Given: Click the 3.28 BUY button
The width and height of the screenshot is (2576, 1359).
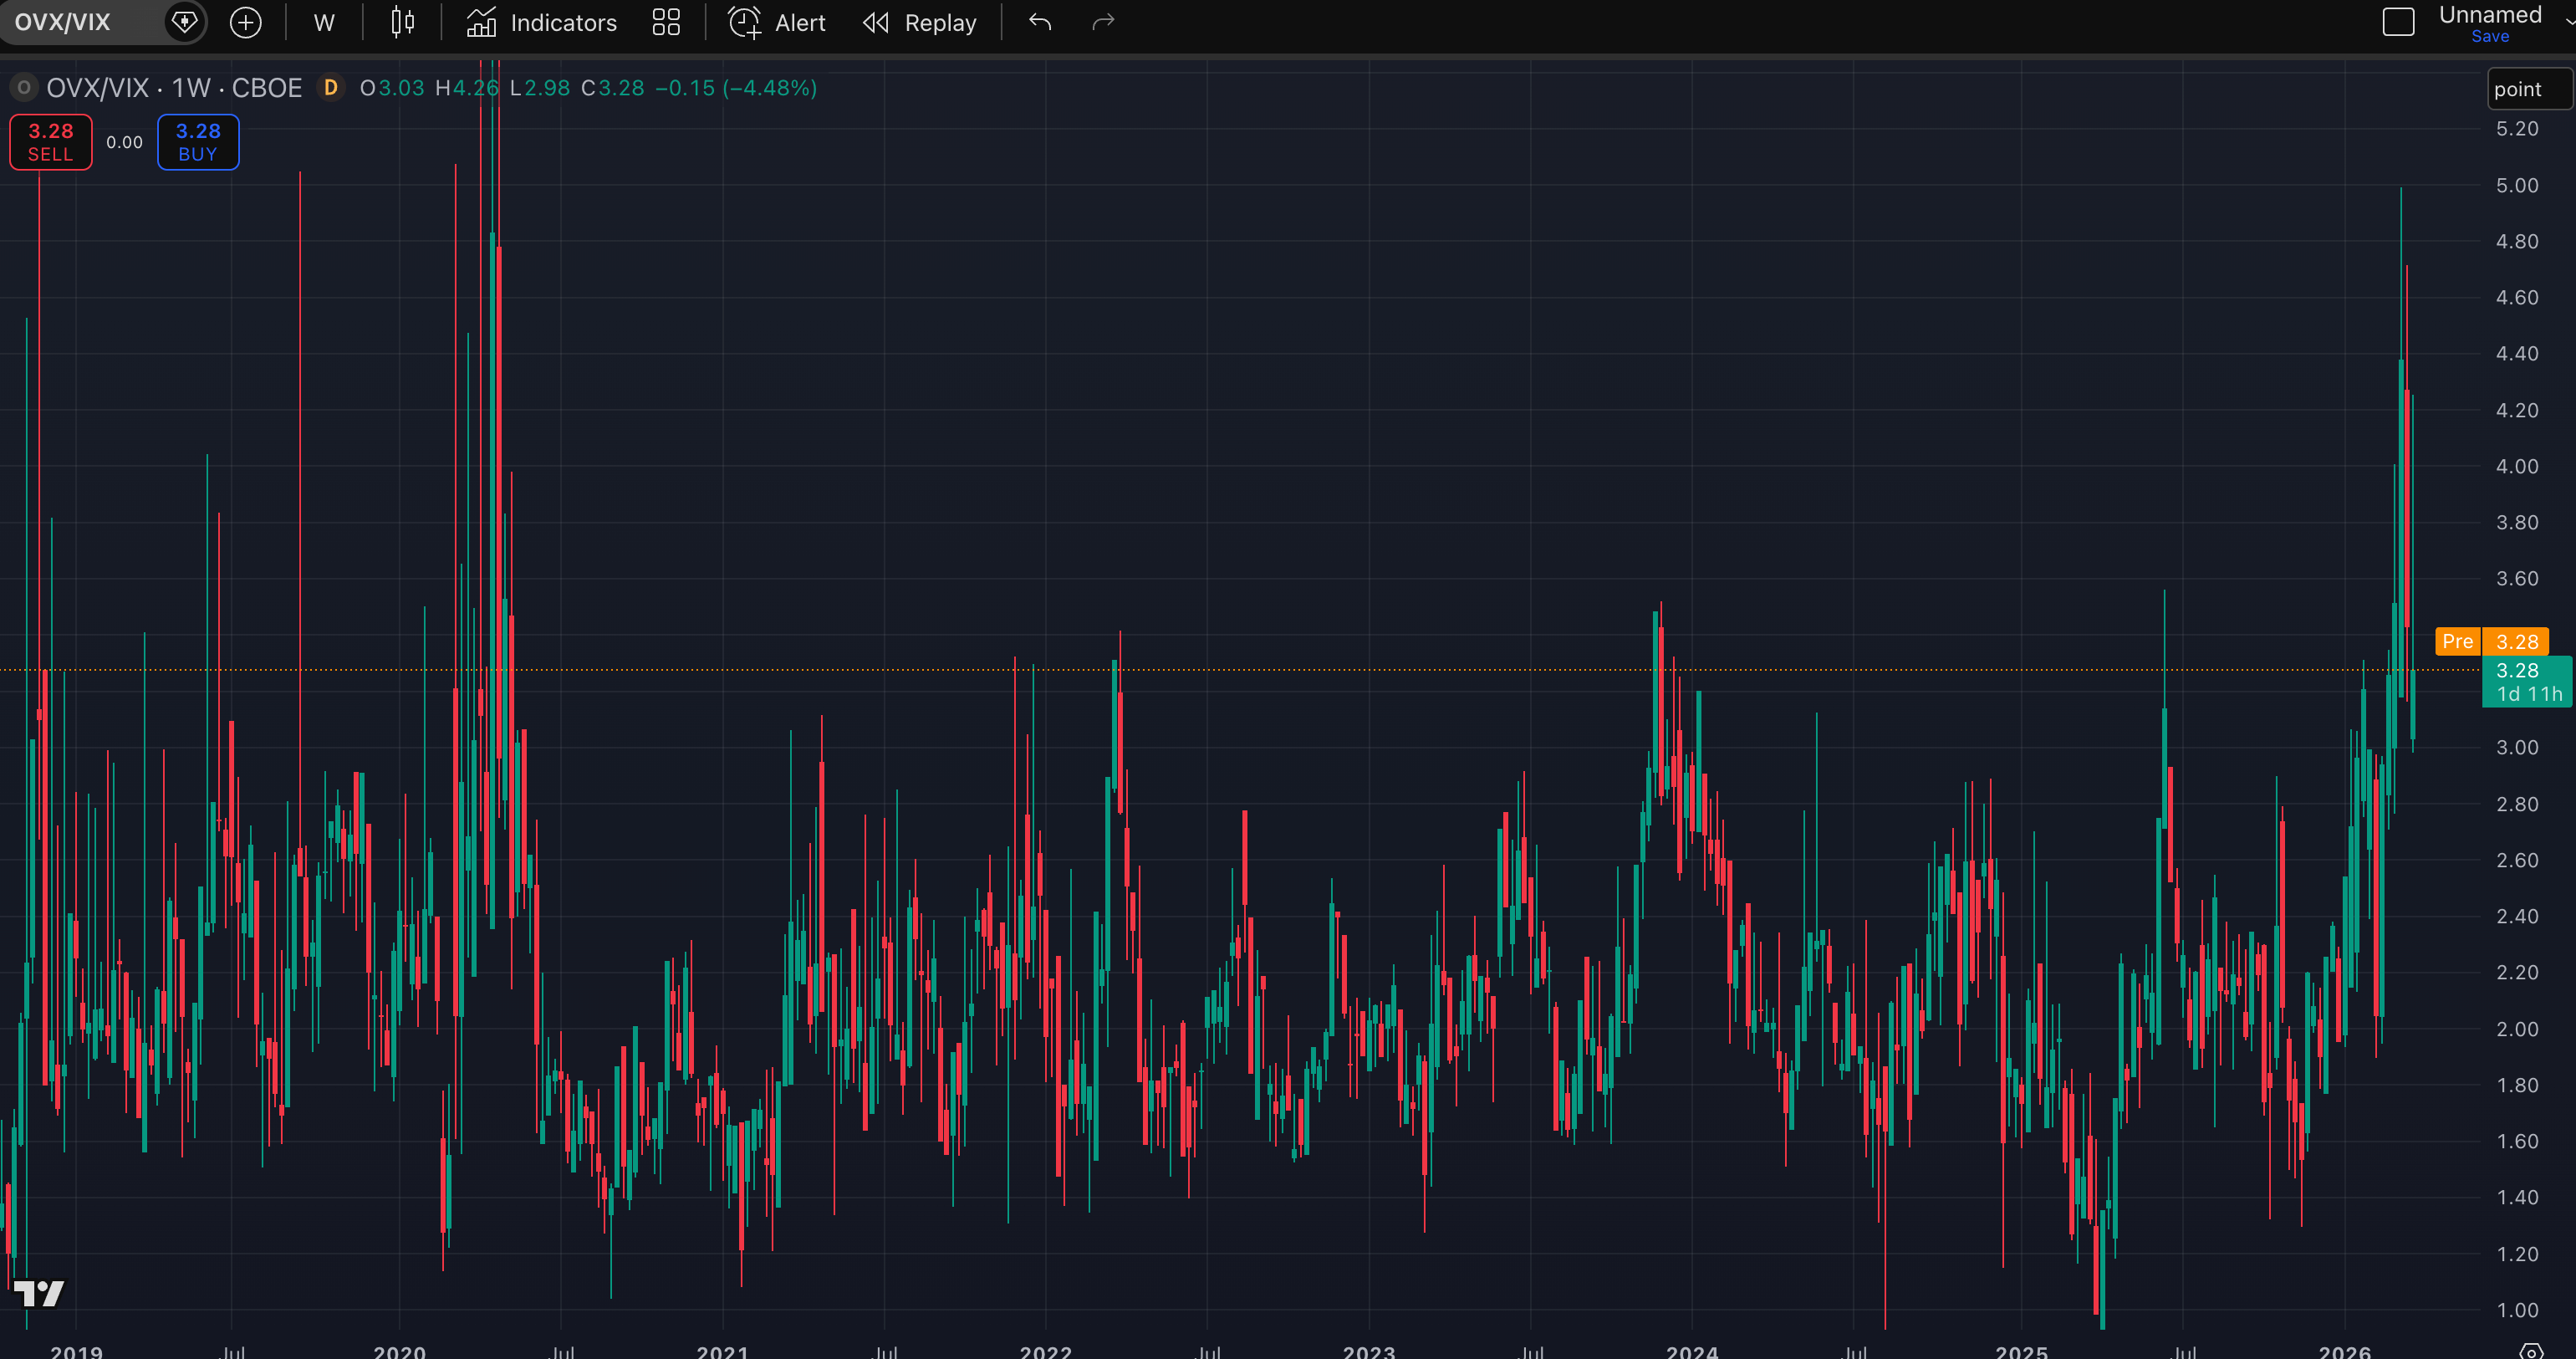Looking at the screenshot, I should tap(198, 142).
